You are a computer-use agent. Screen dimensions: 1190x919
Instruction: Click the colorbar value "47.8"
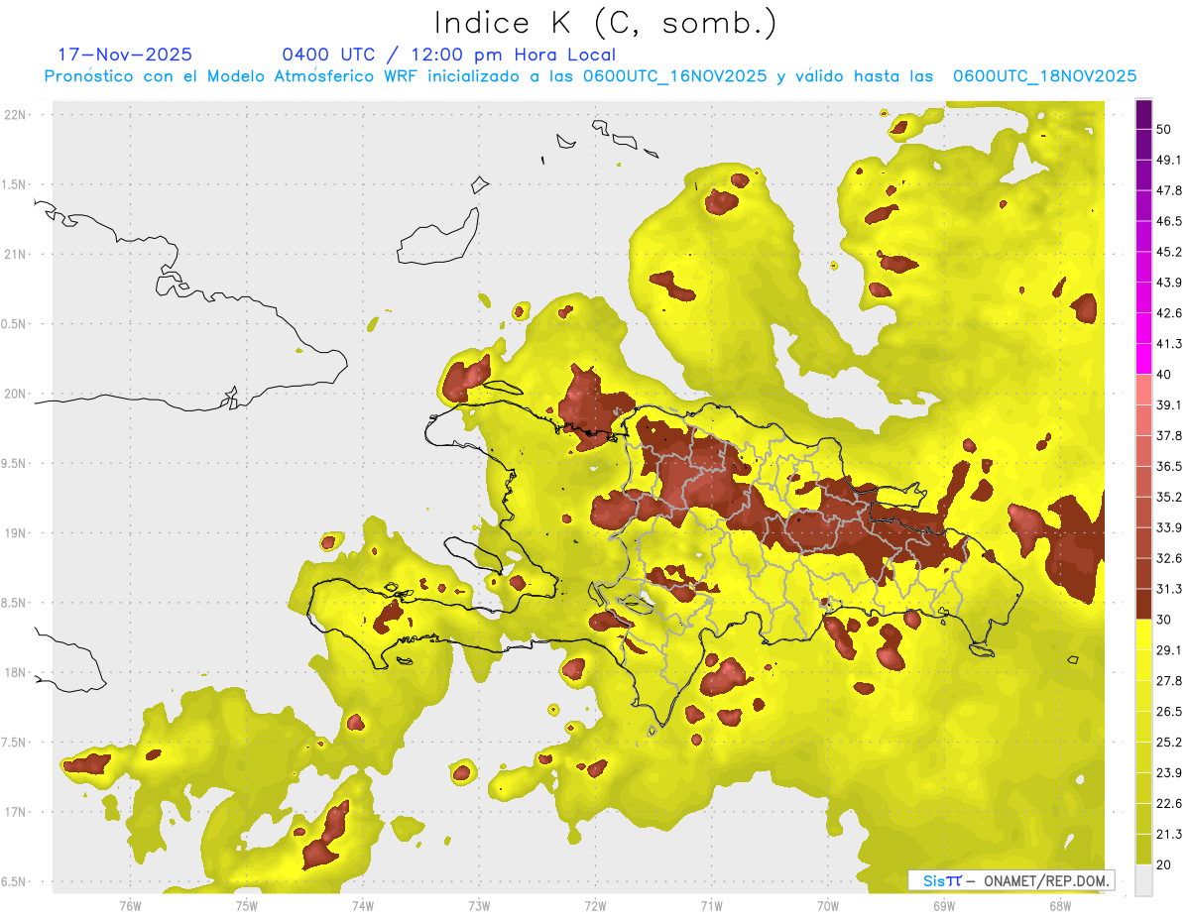(x=1169, y=190)
